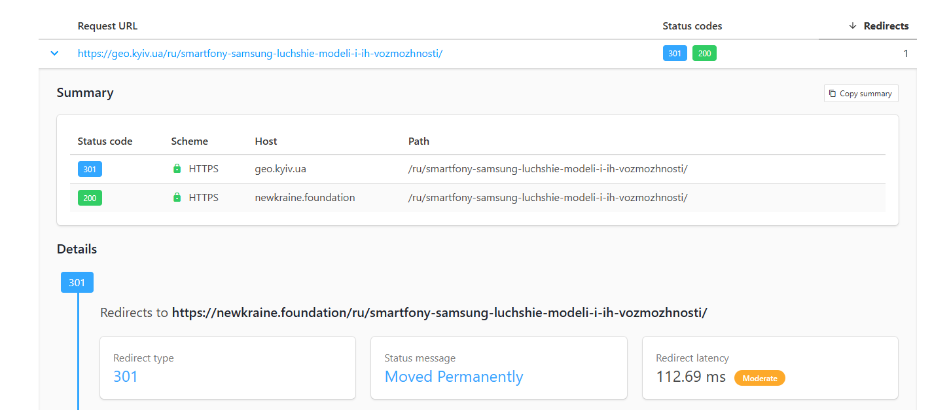Screen dimensions: 949x410
Task: Click the 301 badge in status codes column
Action: click(x=675, y=54)
